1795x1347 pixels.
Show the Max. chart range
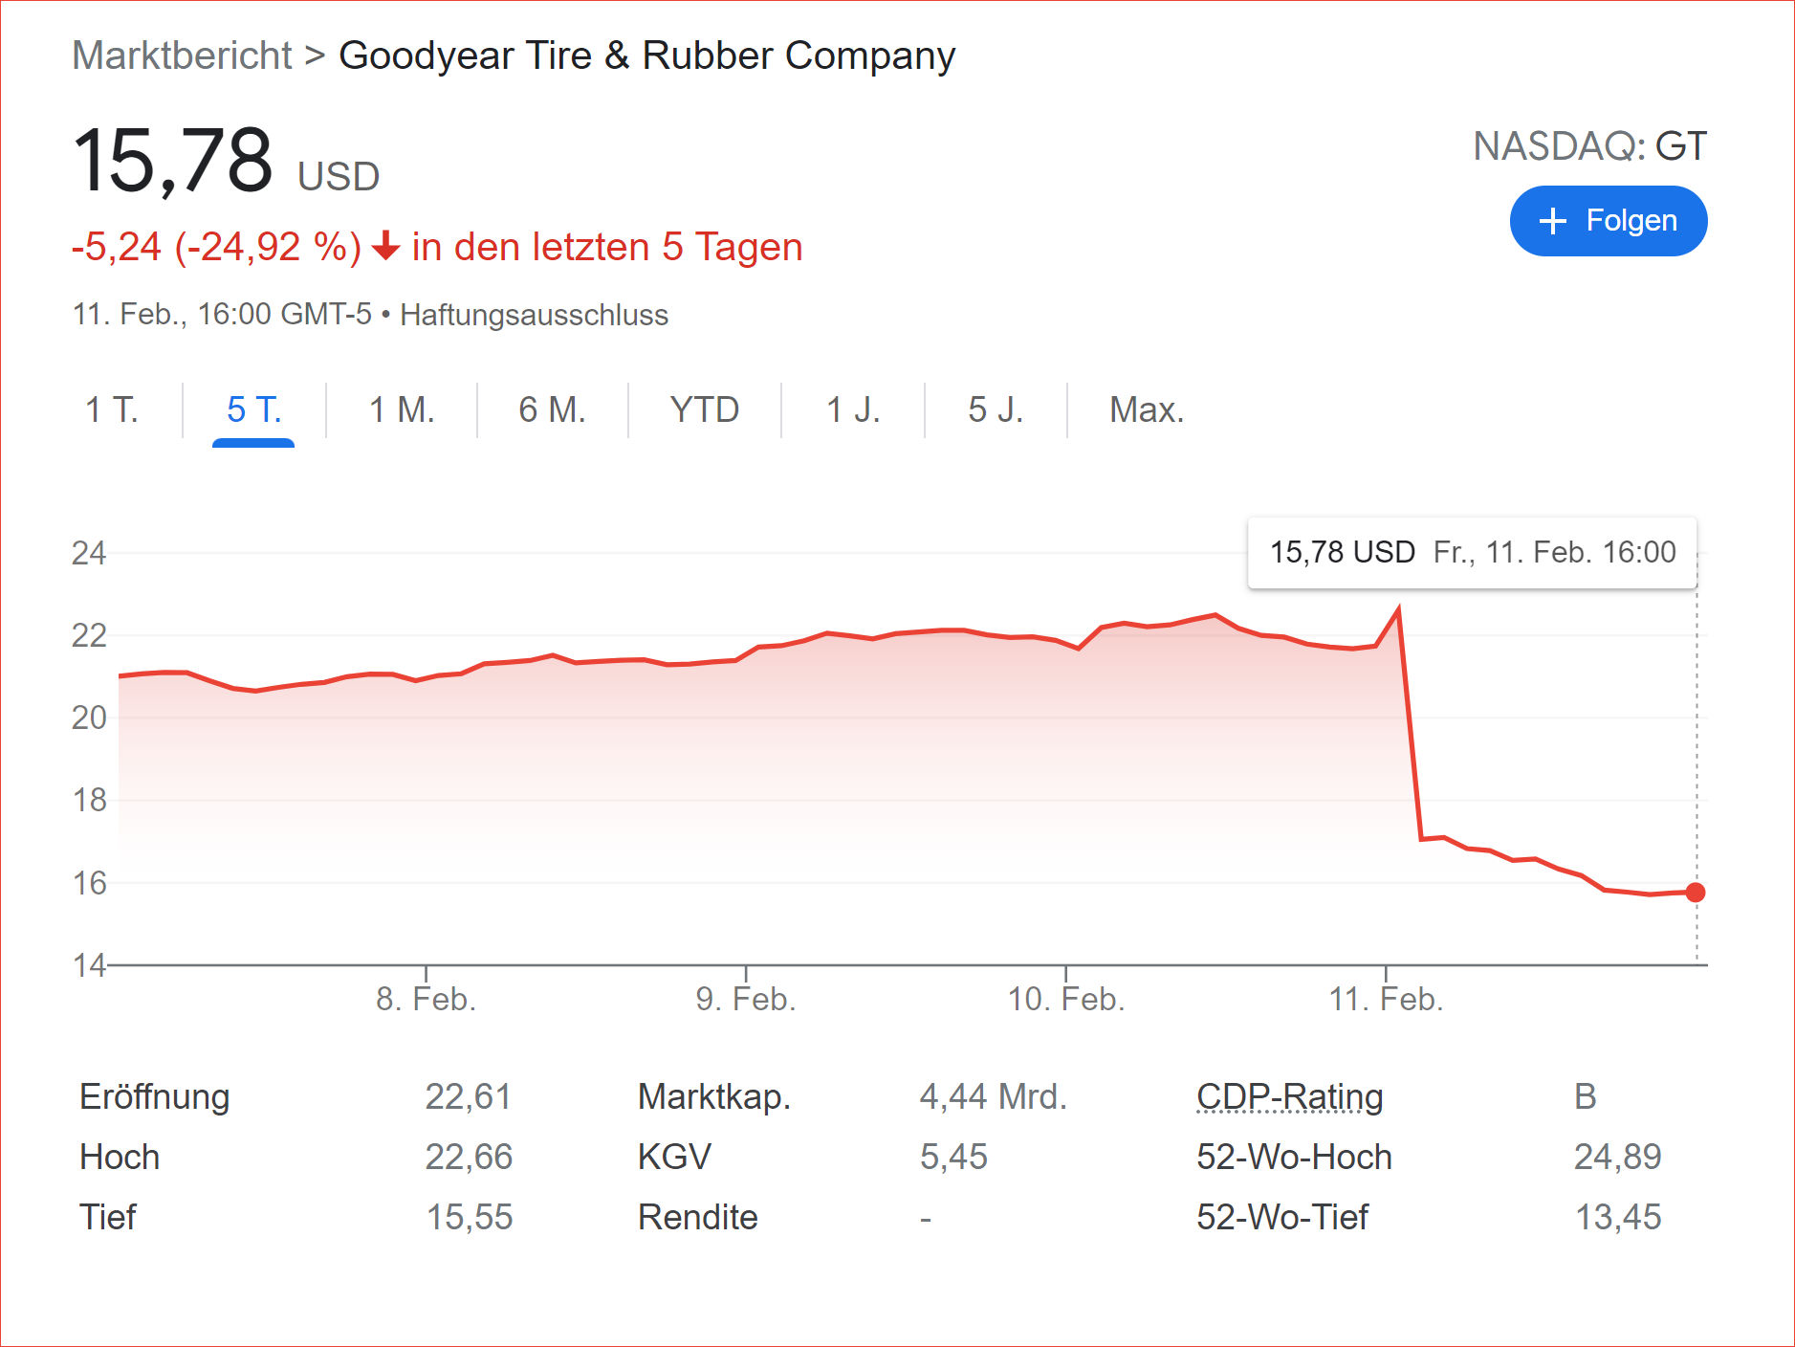pos(1146,409)
